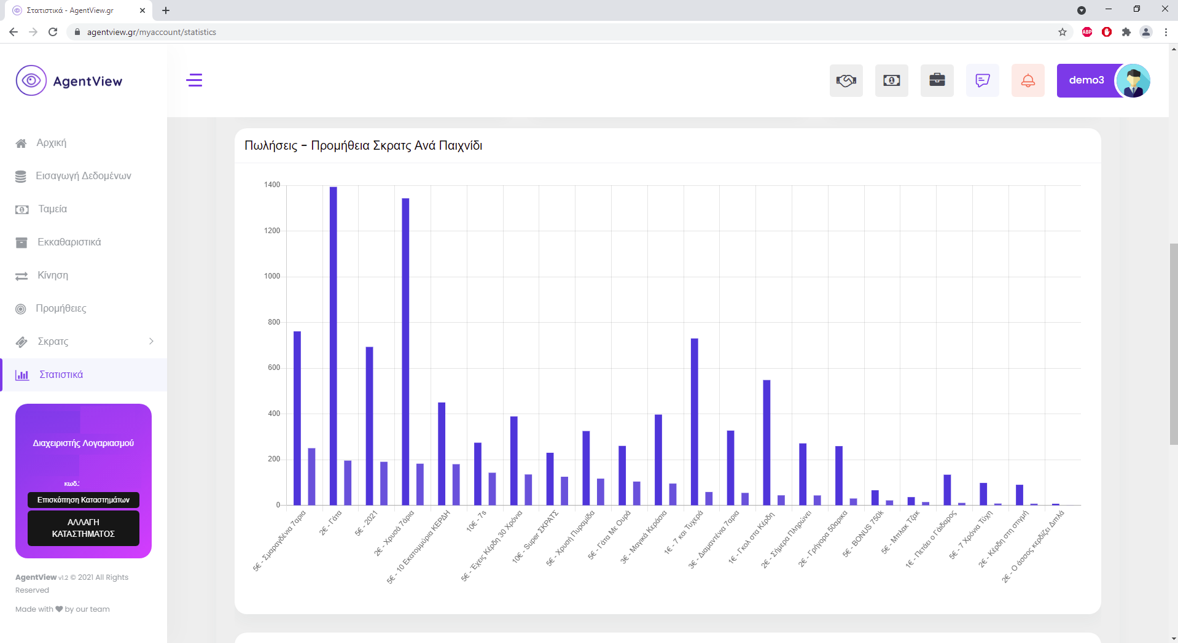Click the Επισκόπηση Καταστημάτων button

(84, 500)
